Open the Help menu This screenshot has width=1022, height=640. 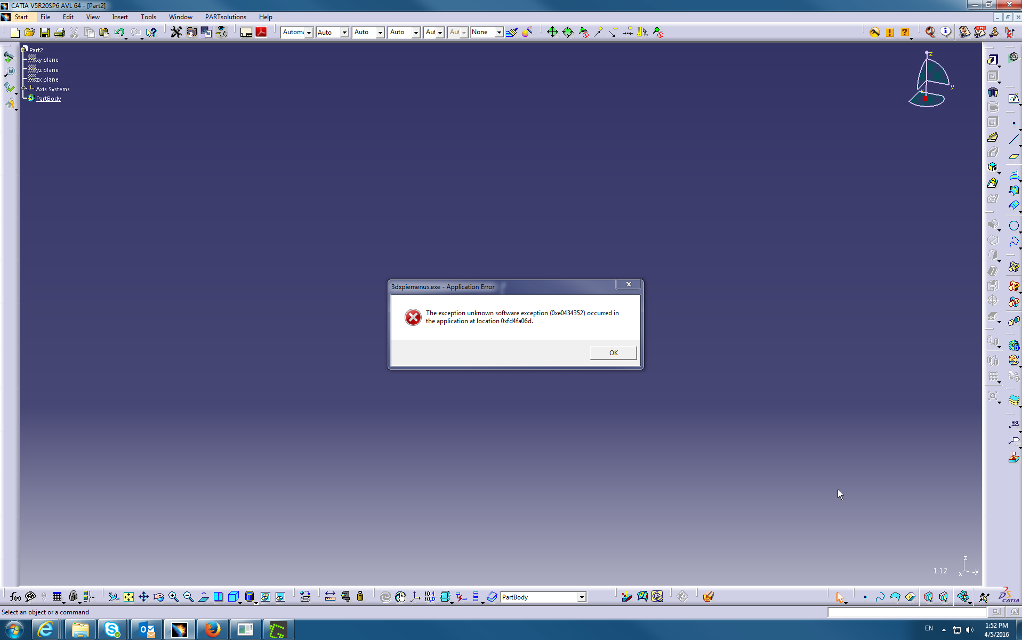pyautogui.click(x=265, y=17)
